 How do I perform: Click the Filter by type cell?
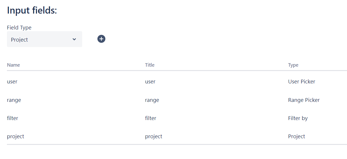[x=298, y=118]
